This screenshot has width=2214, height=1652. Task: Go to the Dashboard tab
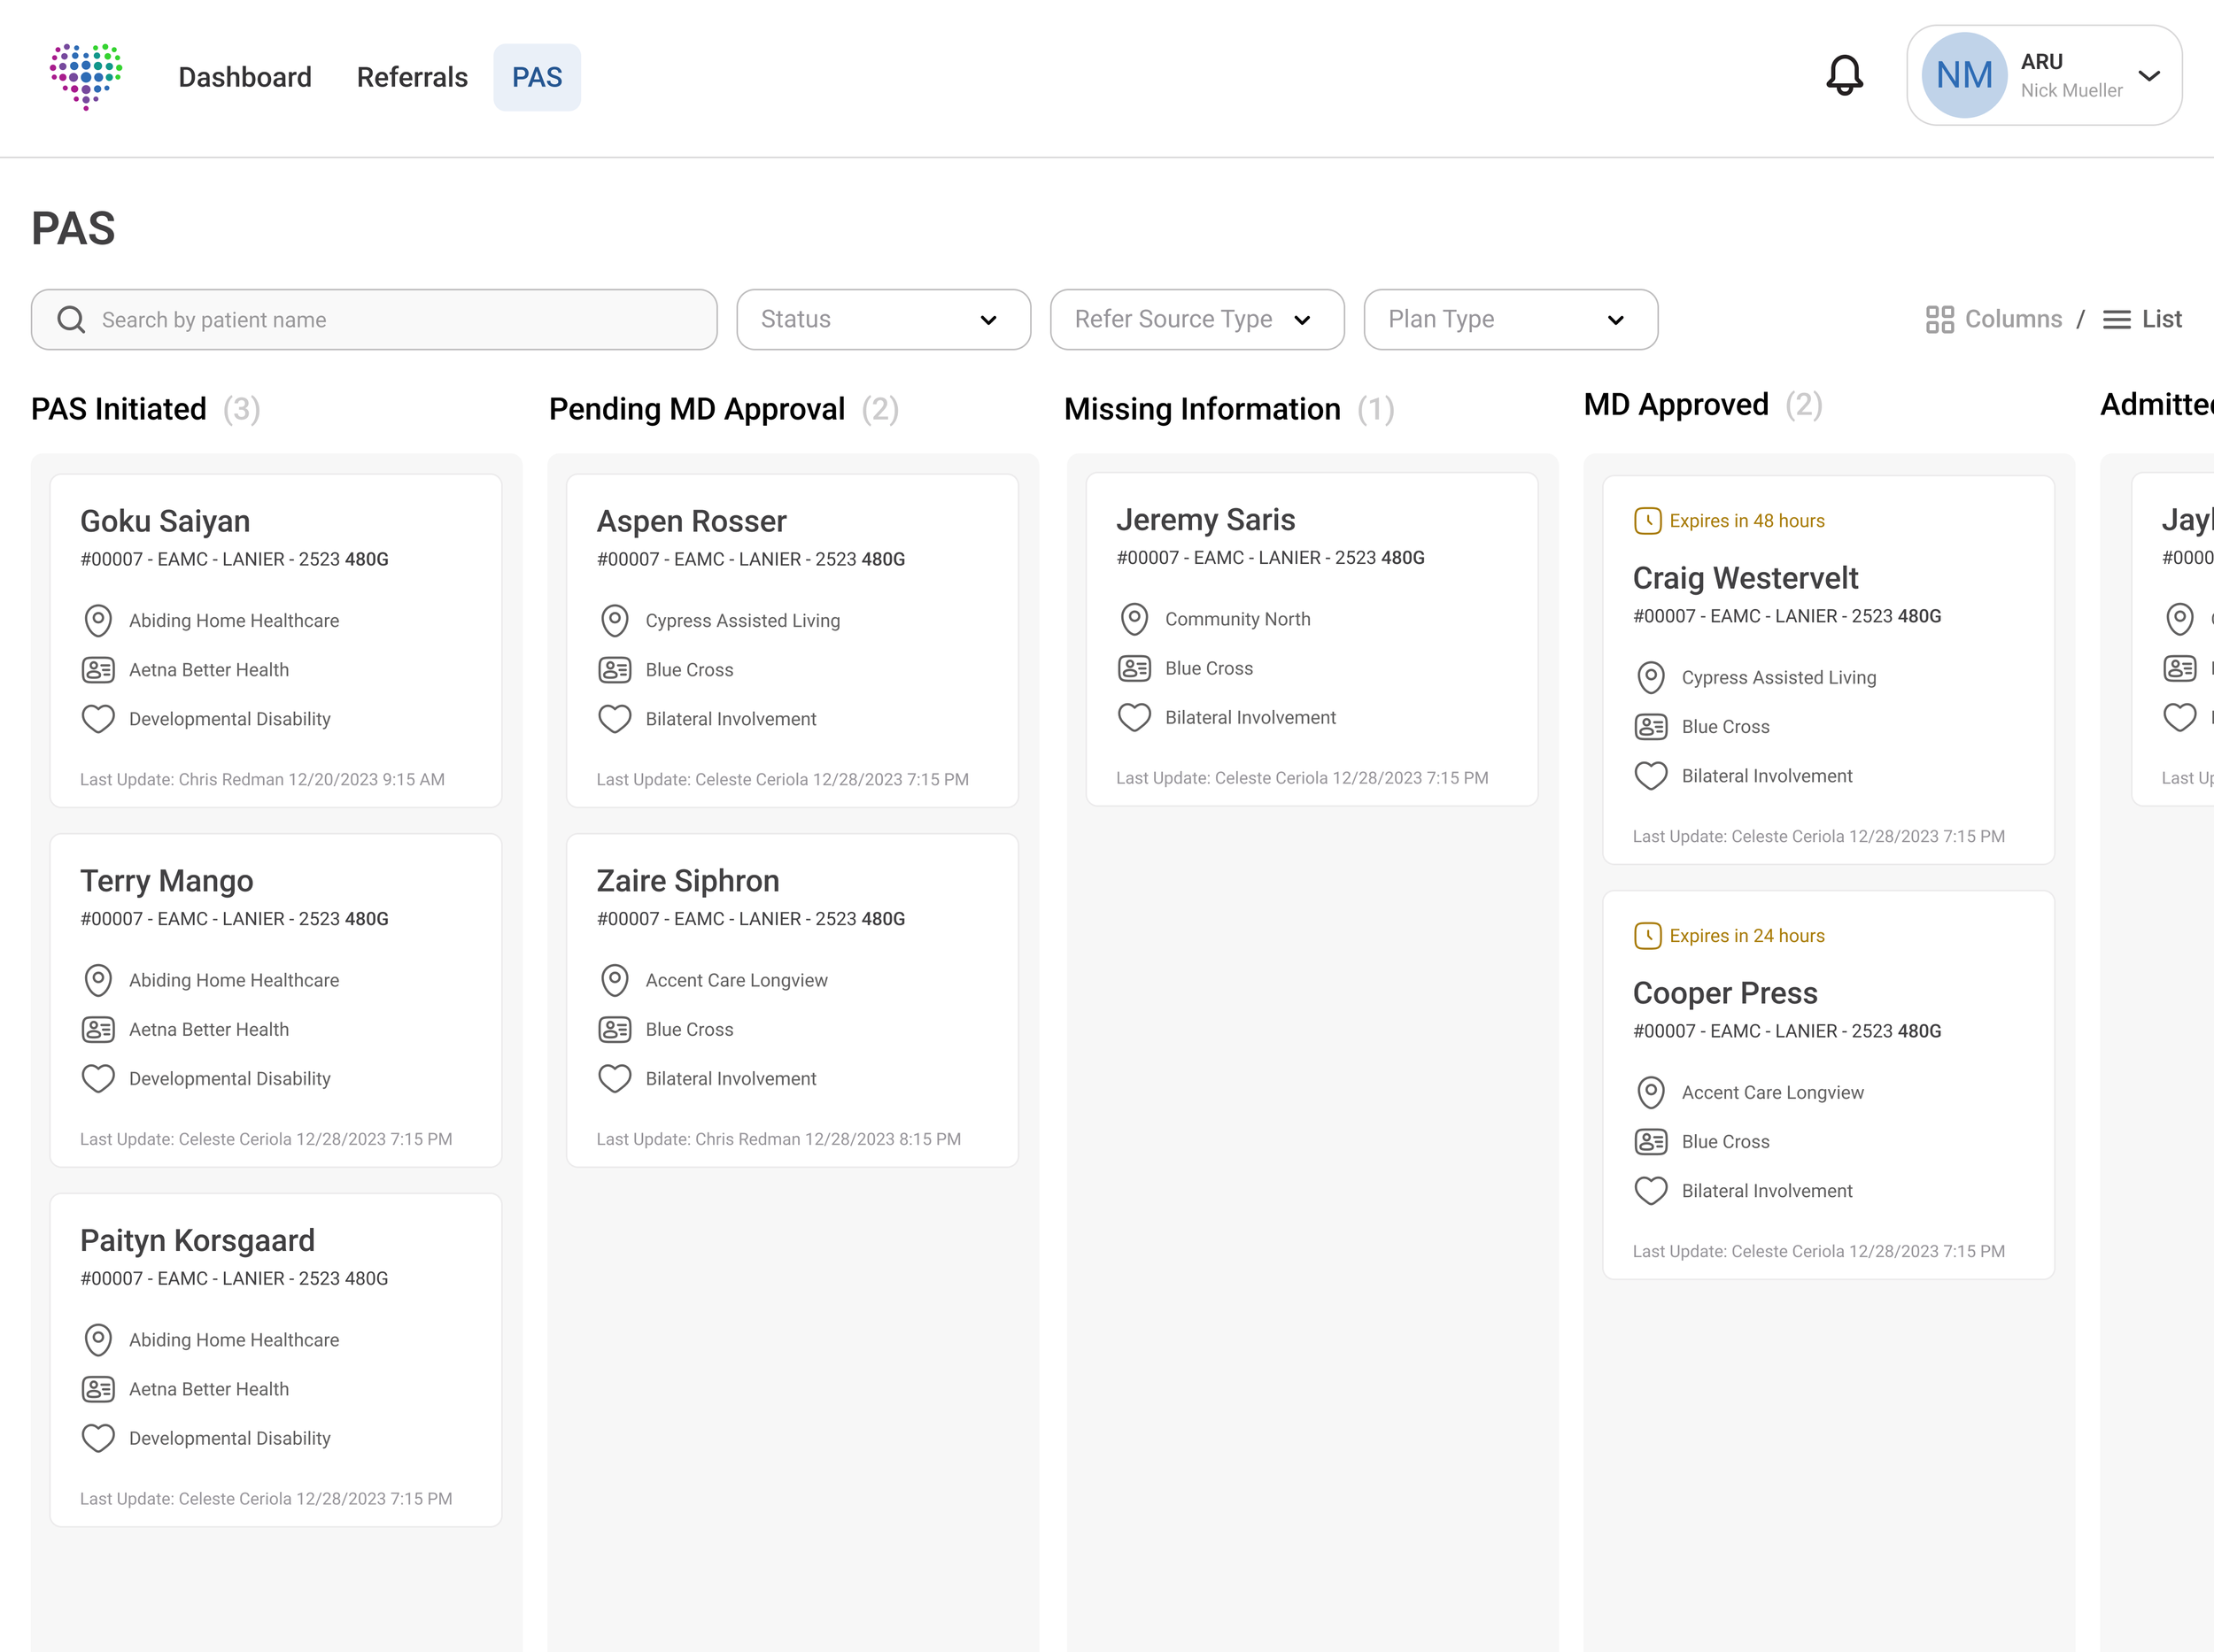pos(245,77)
